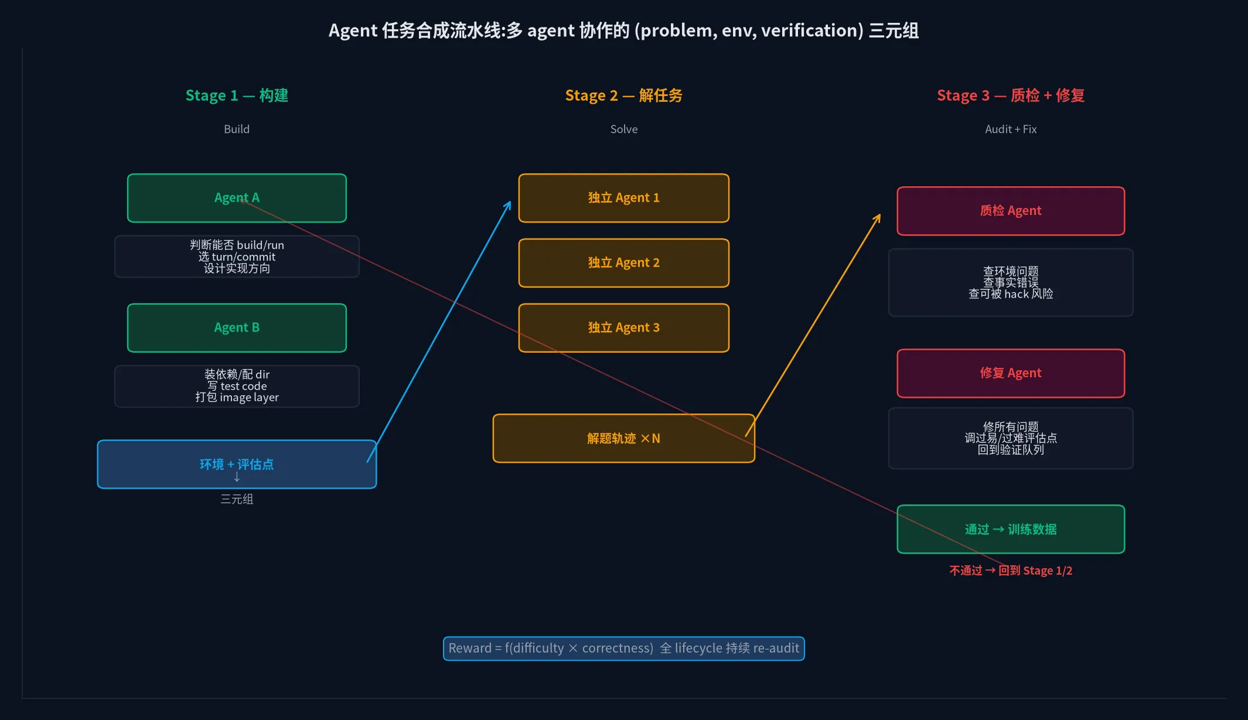Click the 装依赖/配 dir description box

point(237,386)
